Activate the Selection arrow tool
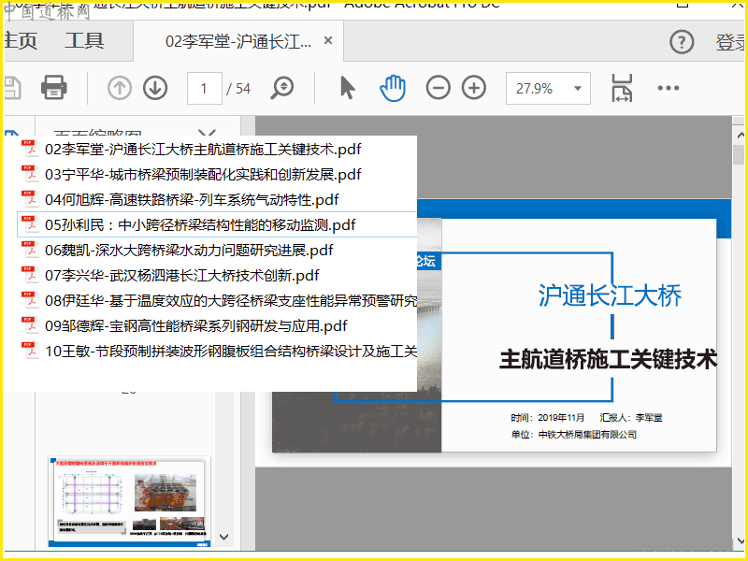The width and height of the screenshot is (748, 561). (348, 88)
